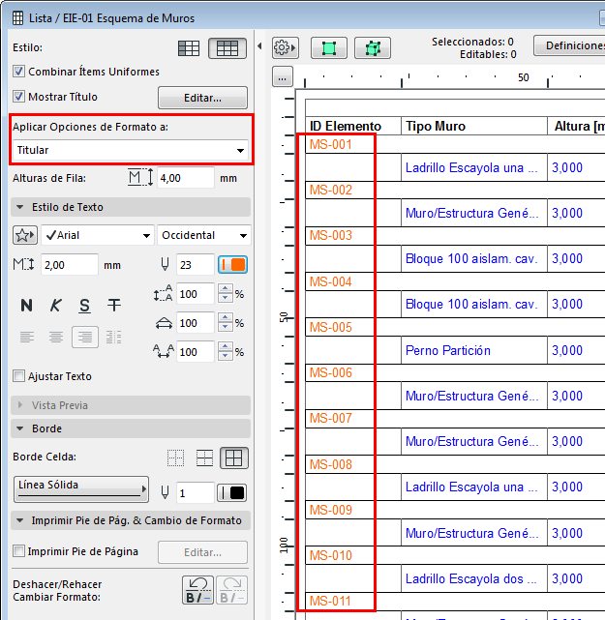Enable Imprimir Pie de Página checkbox
The height and width of the screenshot is (620, 605).
coord(18,551)
